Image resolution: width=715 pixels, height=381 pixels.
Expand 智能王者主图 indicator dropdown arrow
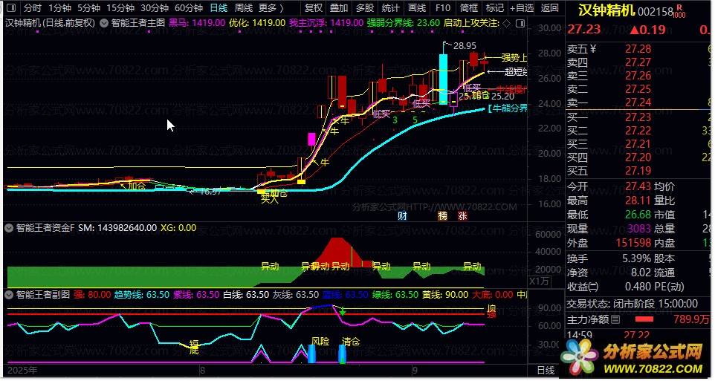point(104,23)
